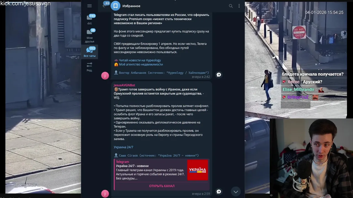Click the вчера в 2:59 timestamp
This screenshot has width=353, height=198.
201,194
